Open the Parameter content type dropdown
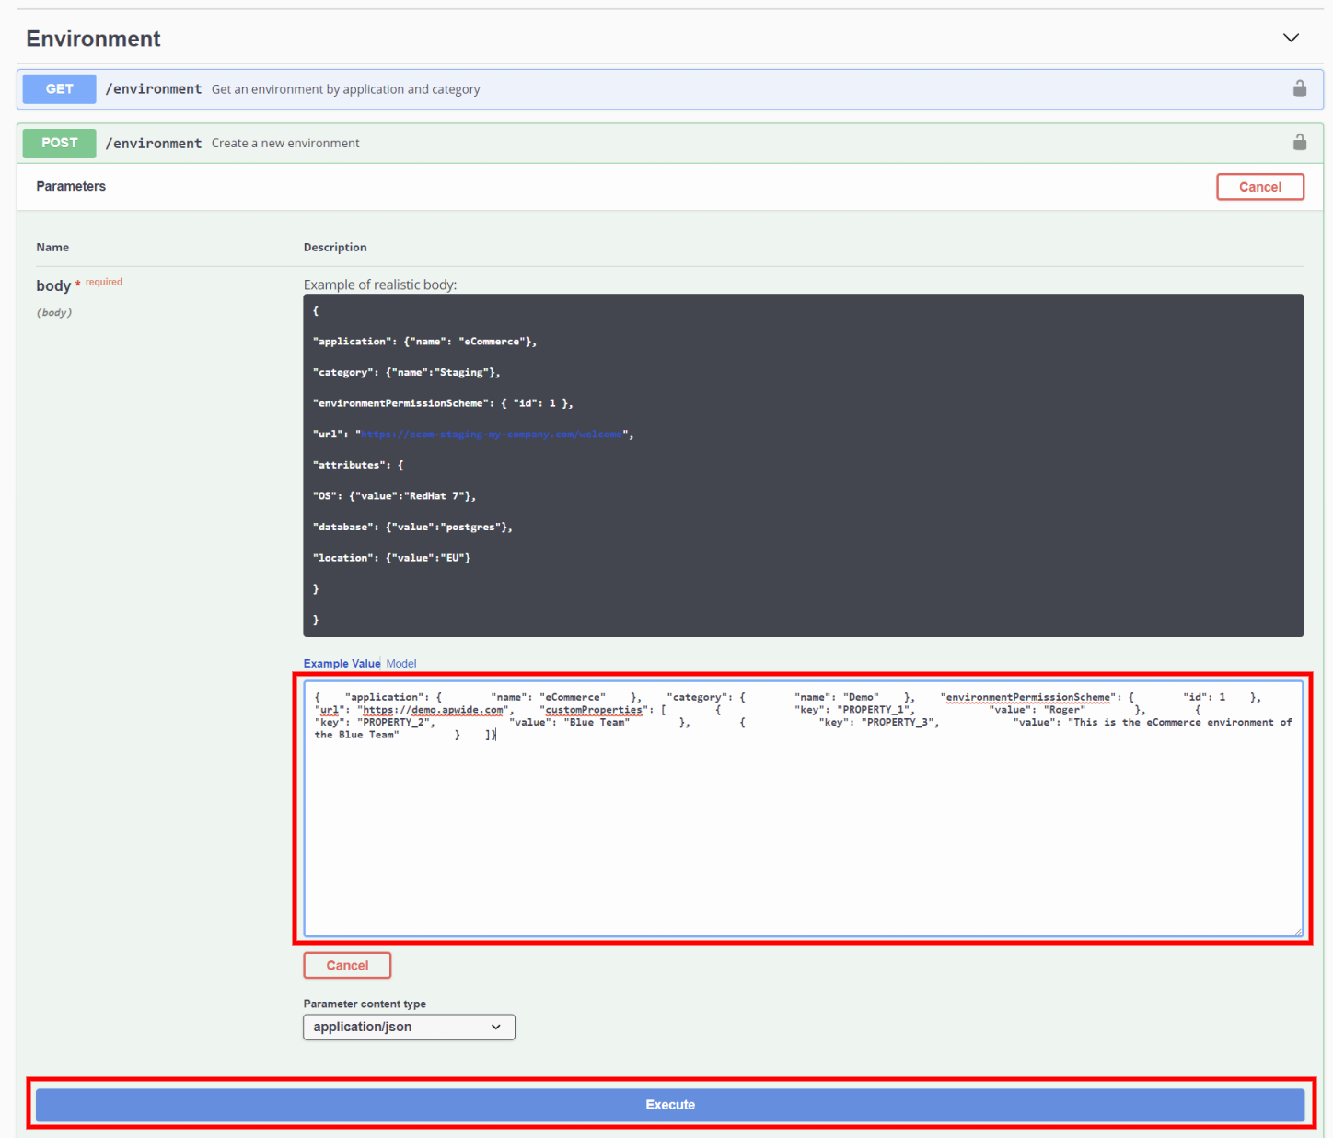1333x1138 pixels. [x=409, y=1027]
